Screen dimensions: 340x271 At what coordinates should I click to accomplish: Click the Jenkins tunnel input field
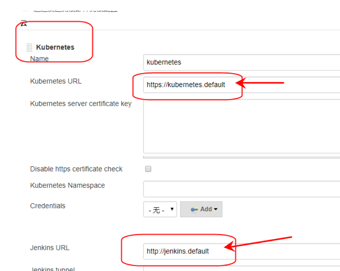click(242, 269)
